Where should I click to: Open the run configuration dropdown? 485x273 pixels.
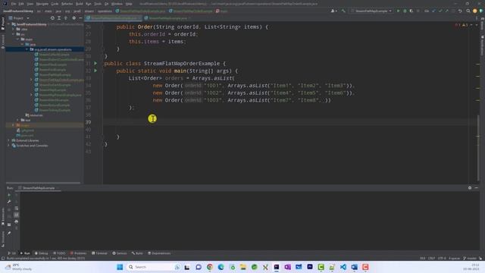point(371,11)
